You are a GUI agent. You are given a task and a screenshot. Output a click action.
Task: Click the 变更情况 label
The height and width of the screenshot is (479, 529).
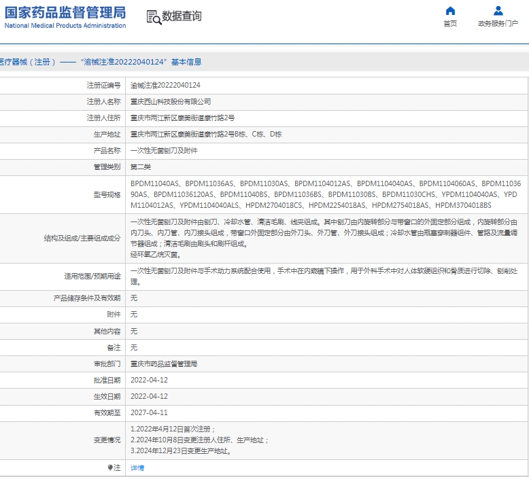point(107,440)
